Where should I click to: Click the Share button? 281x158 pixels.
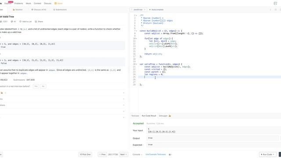[39, 22]
